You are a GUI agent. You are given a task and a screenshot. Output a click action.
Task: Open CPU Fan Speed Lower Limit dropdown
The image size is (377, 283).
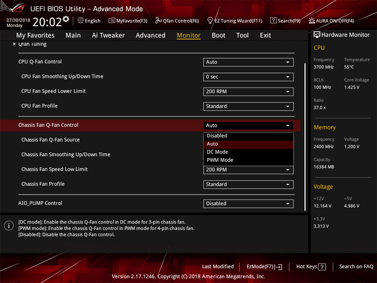(248, 92)
